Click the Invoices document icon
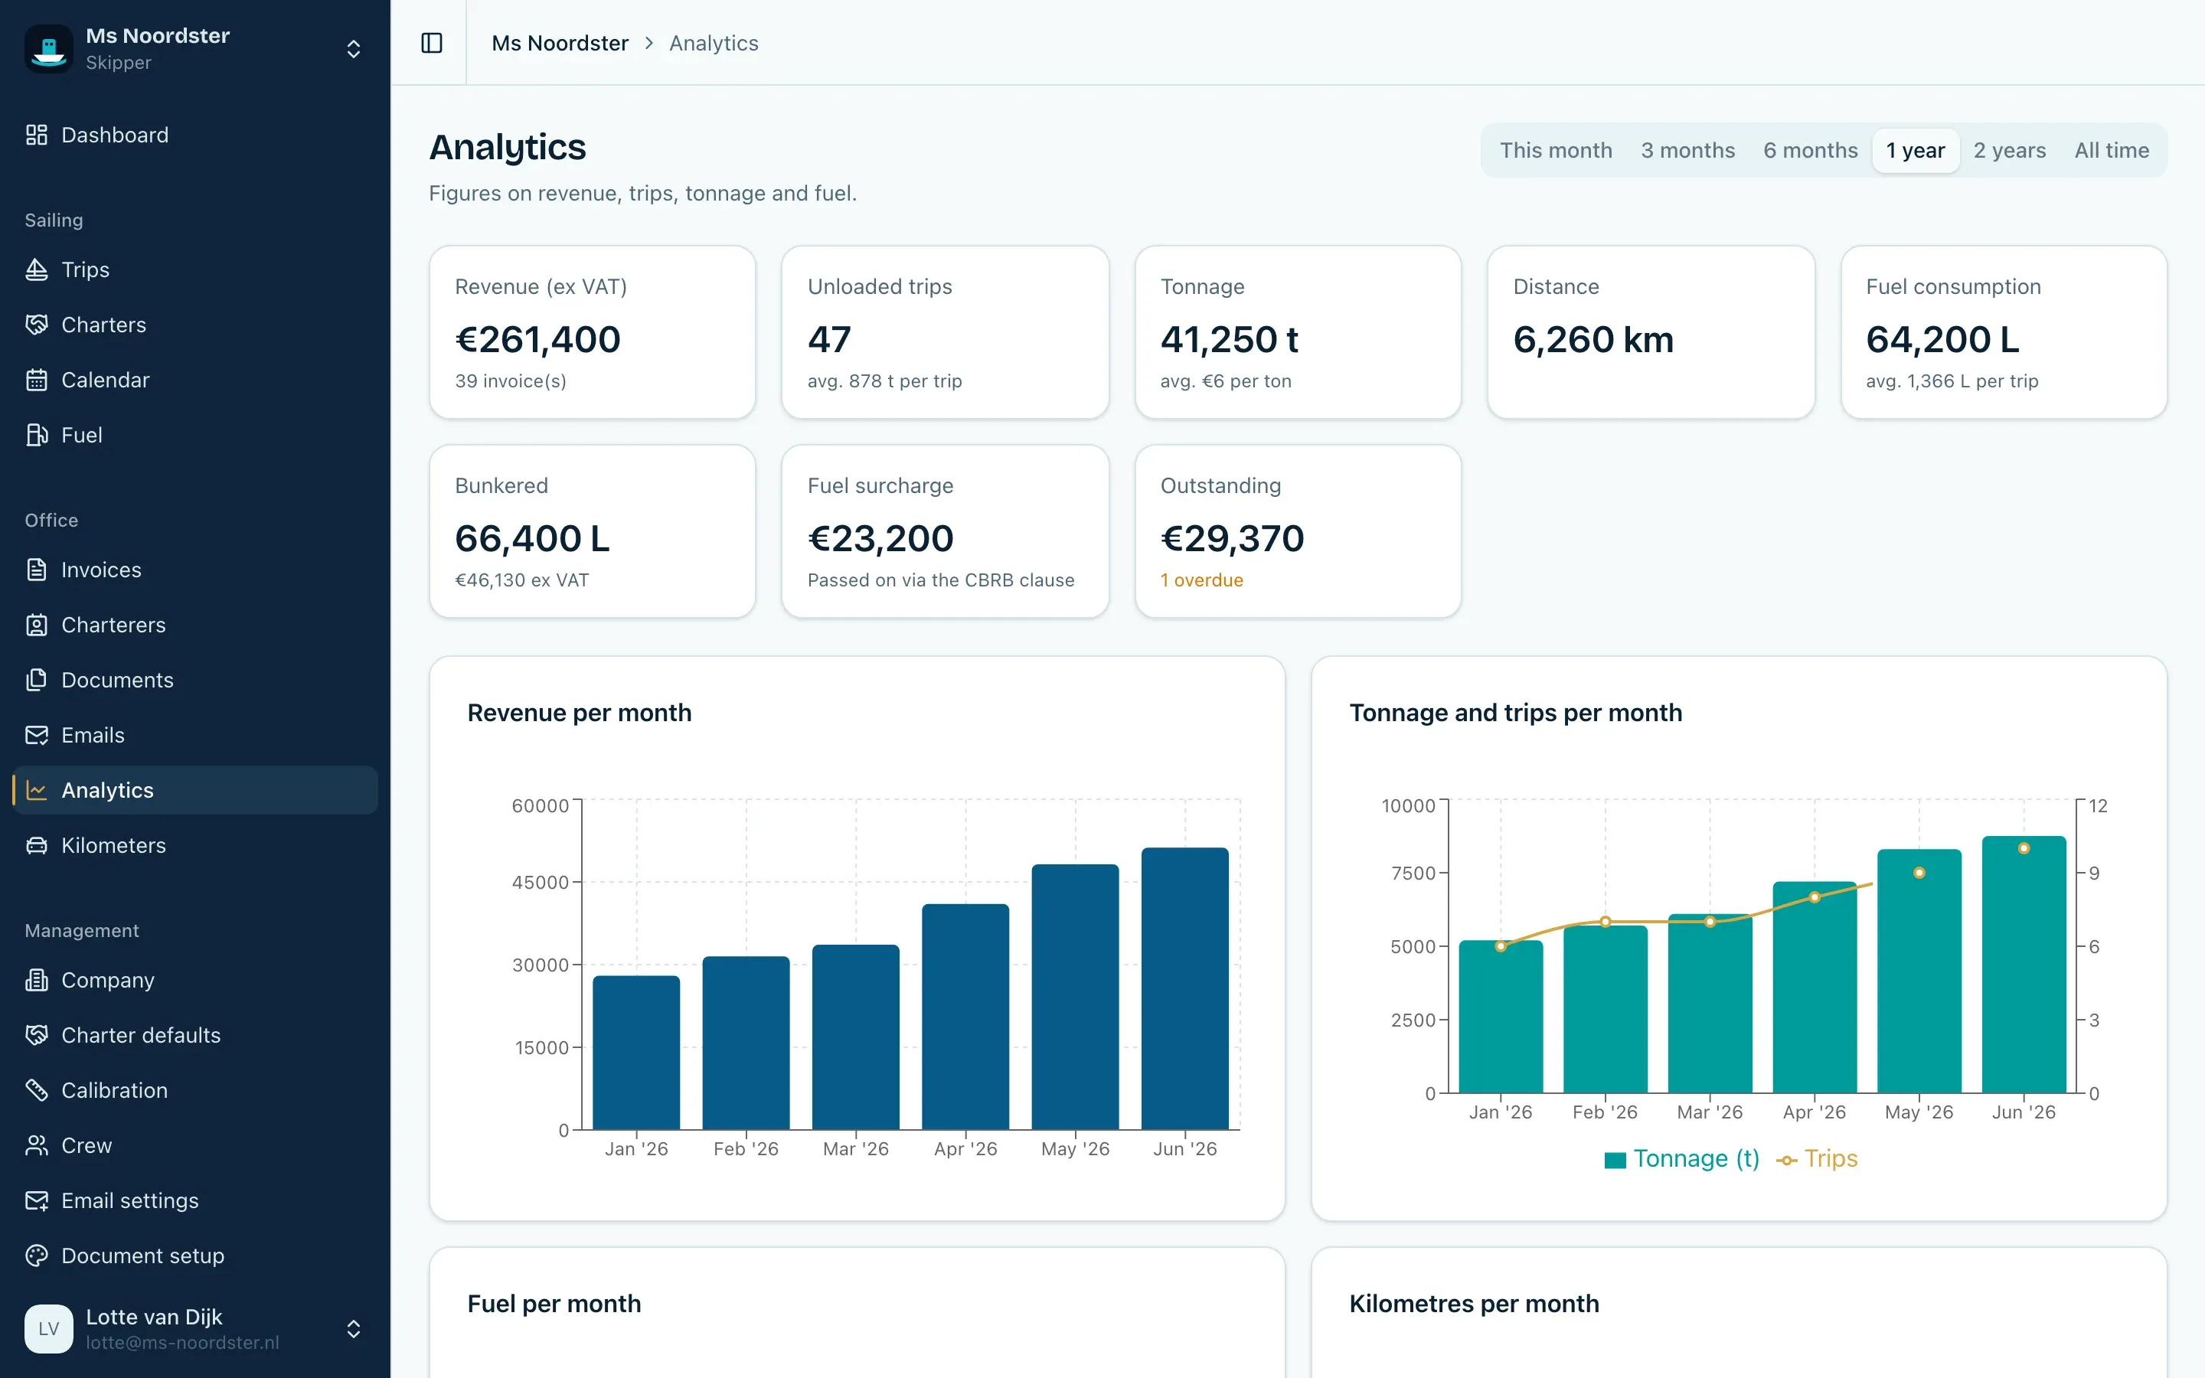This screenshot has width=2205, height=1378. pyautogui.click(x=37, y=570)
